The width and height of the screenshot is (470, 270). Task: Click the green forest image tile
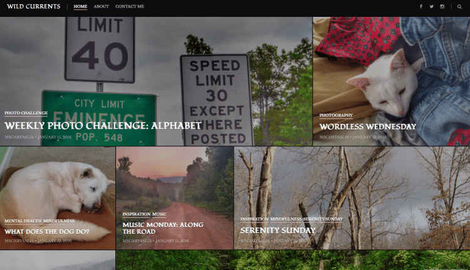(x=293, y=260)
